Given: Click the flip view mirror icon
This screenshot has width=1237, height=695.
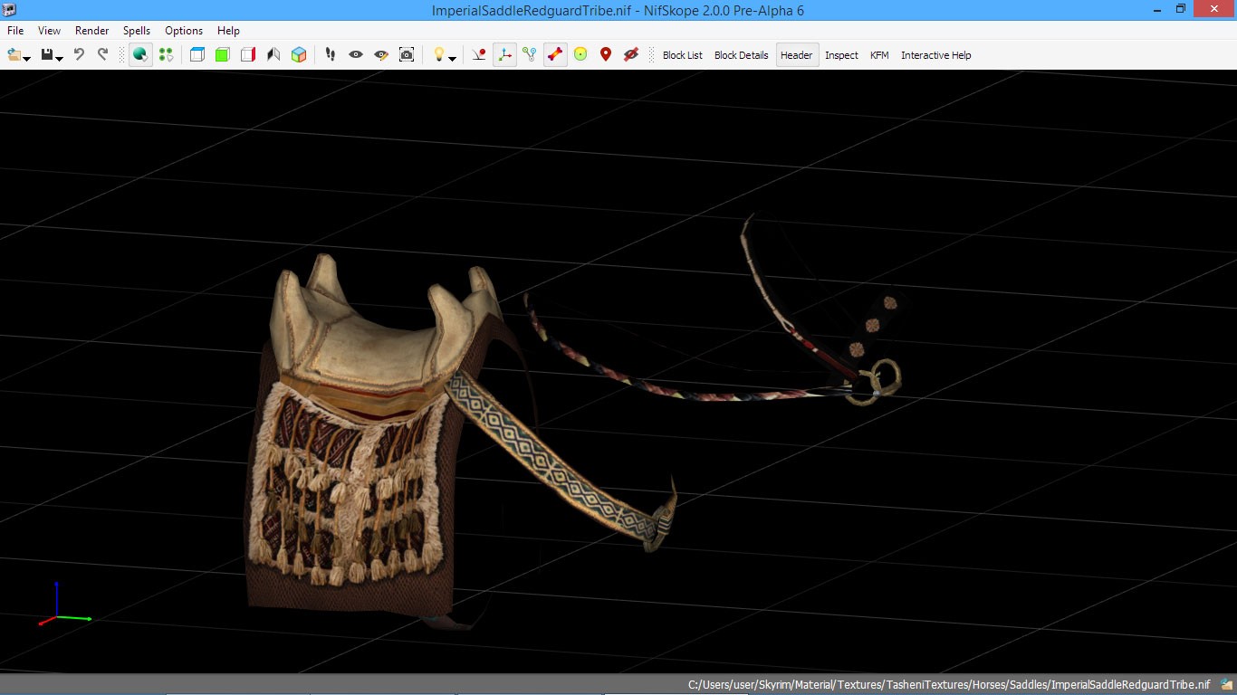Looking at the screenshot, I should [x=273, y=55].
